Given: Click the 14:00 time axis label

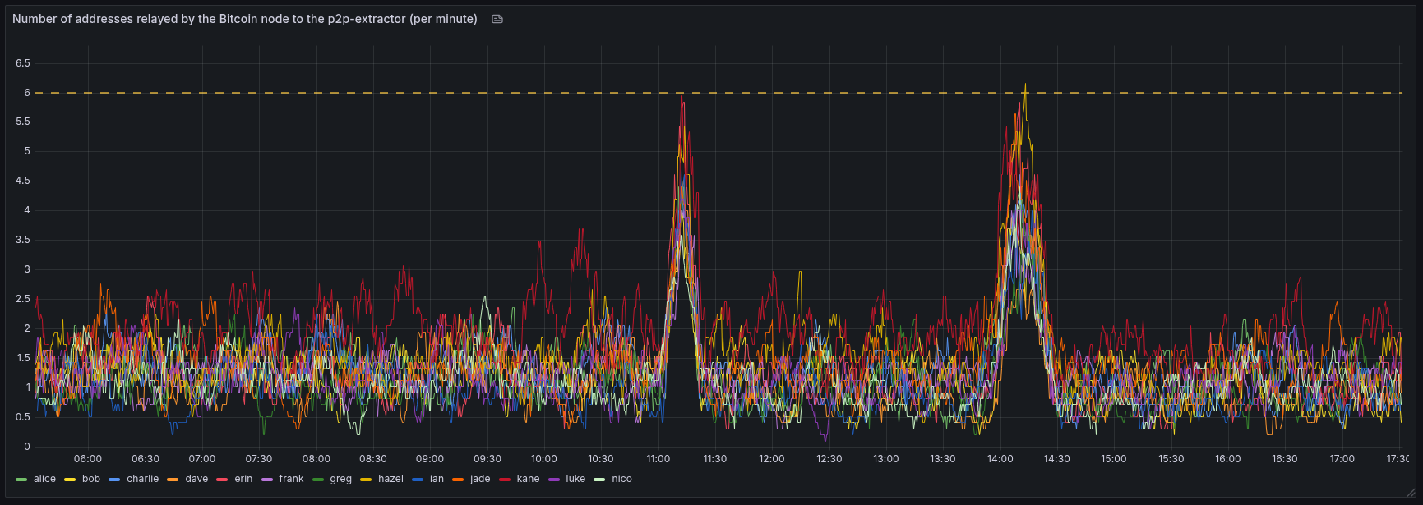Looking at the screenshot, I should 1000,459.
